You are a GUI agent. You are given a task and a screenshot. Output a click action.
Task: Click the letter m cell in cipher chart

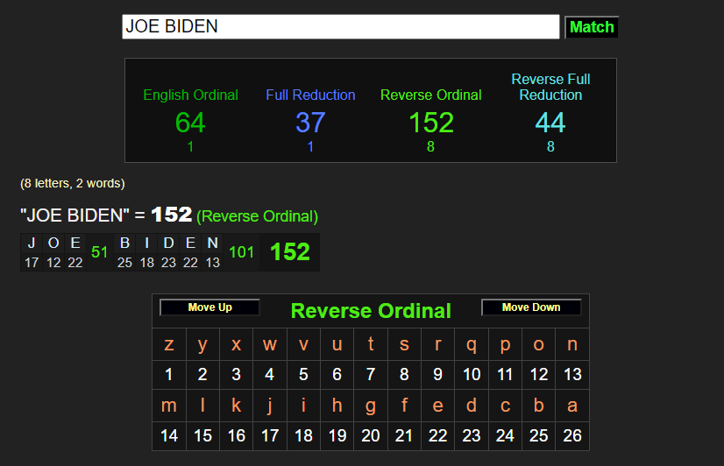(169, 406)
